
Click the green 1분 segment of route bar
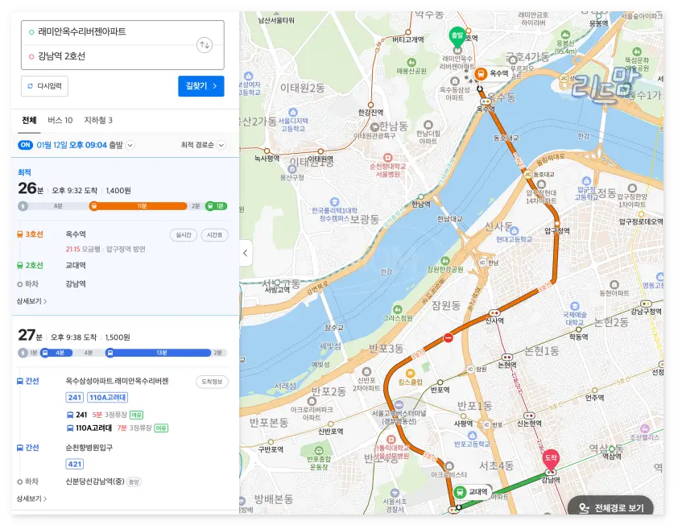216,206
